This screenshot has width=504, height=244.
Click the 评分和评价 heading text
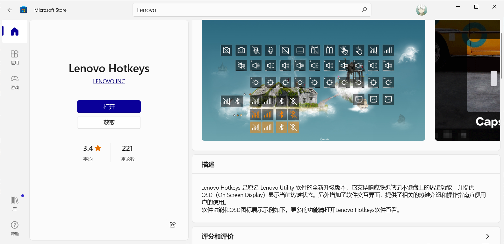coord(218,236)
